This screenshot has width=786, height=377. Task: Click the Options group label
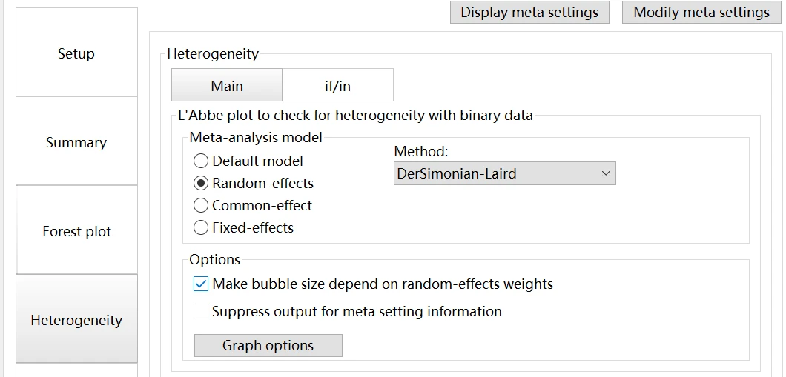click(214, 260)
